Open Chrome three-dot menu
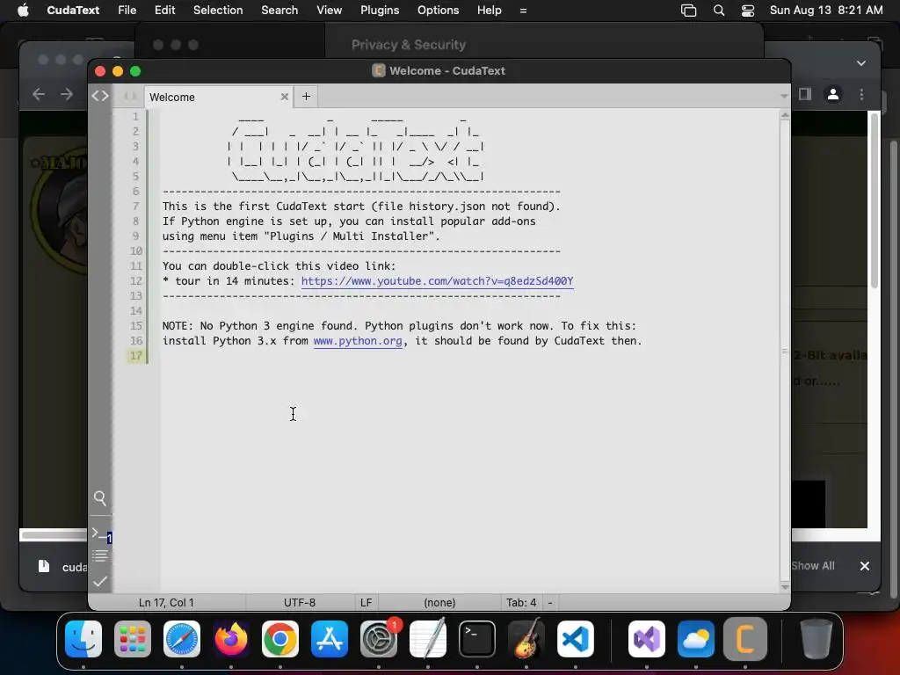 861,94
